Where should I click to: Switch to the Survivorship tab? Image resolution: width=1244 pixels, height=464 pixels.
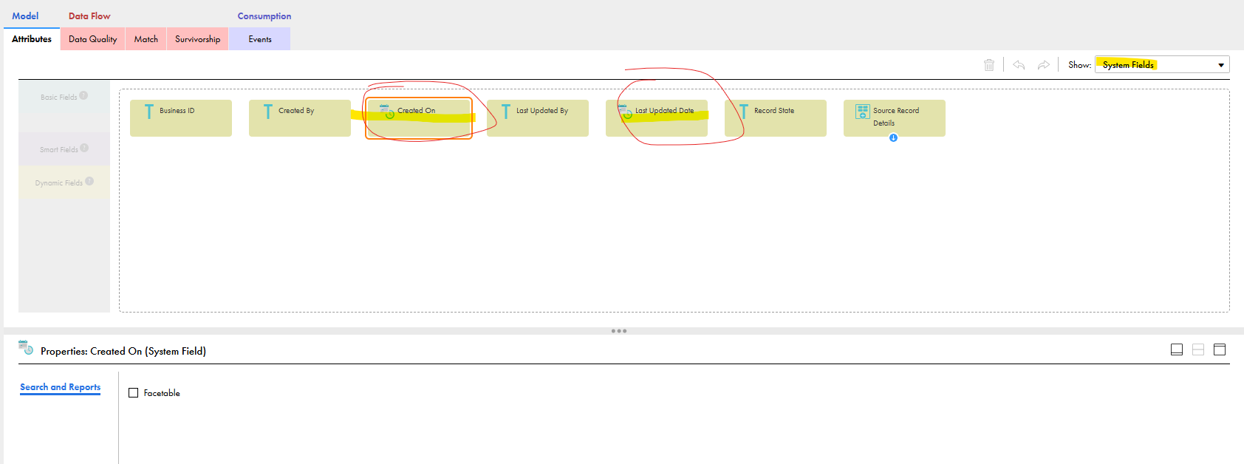[198, 39]
